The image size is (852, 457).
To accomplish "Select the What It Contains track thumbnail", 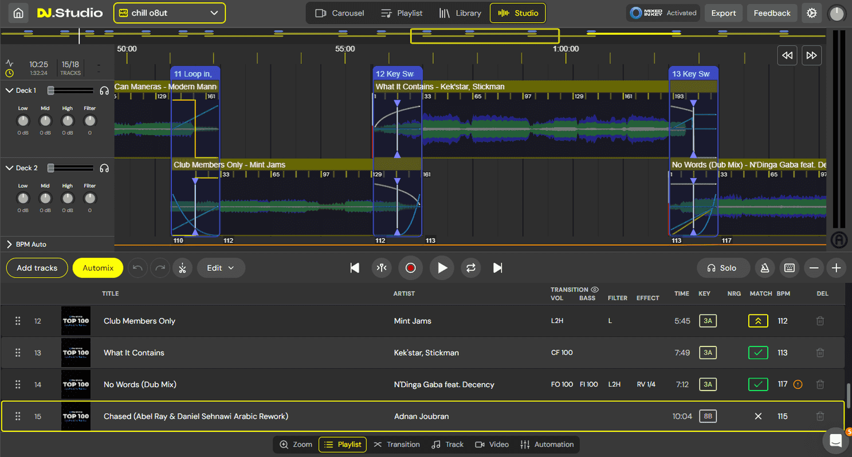I will (76, 353).
